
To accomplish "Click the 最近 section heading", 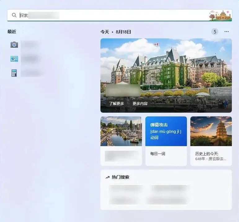I will [x=12, y=32].
